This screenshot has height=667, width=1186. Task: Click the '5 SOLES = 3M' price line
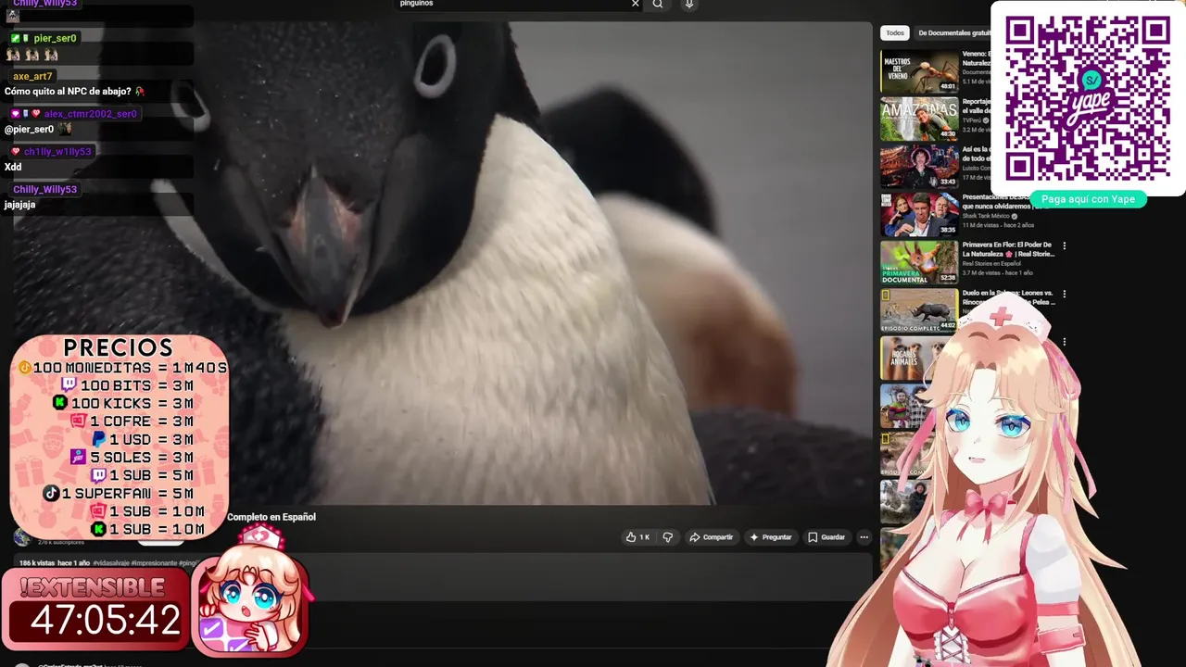coord(132,458)
